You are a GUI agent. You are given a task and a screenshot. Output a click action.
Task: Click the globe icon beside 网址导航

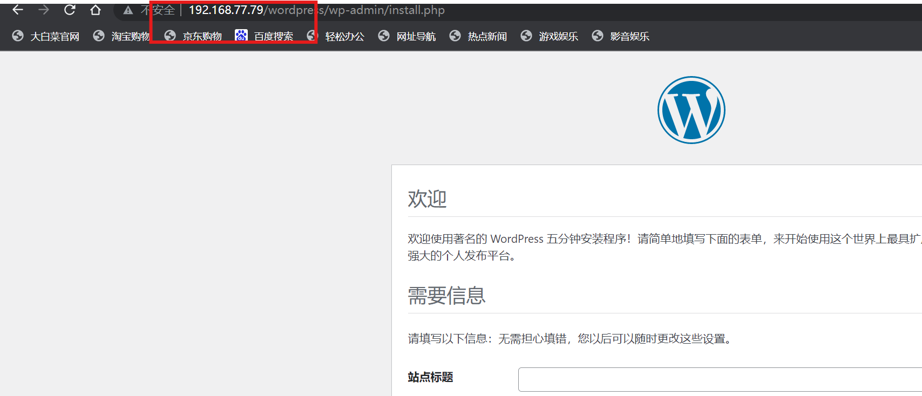pos(384,36)
